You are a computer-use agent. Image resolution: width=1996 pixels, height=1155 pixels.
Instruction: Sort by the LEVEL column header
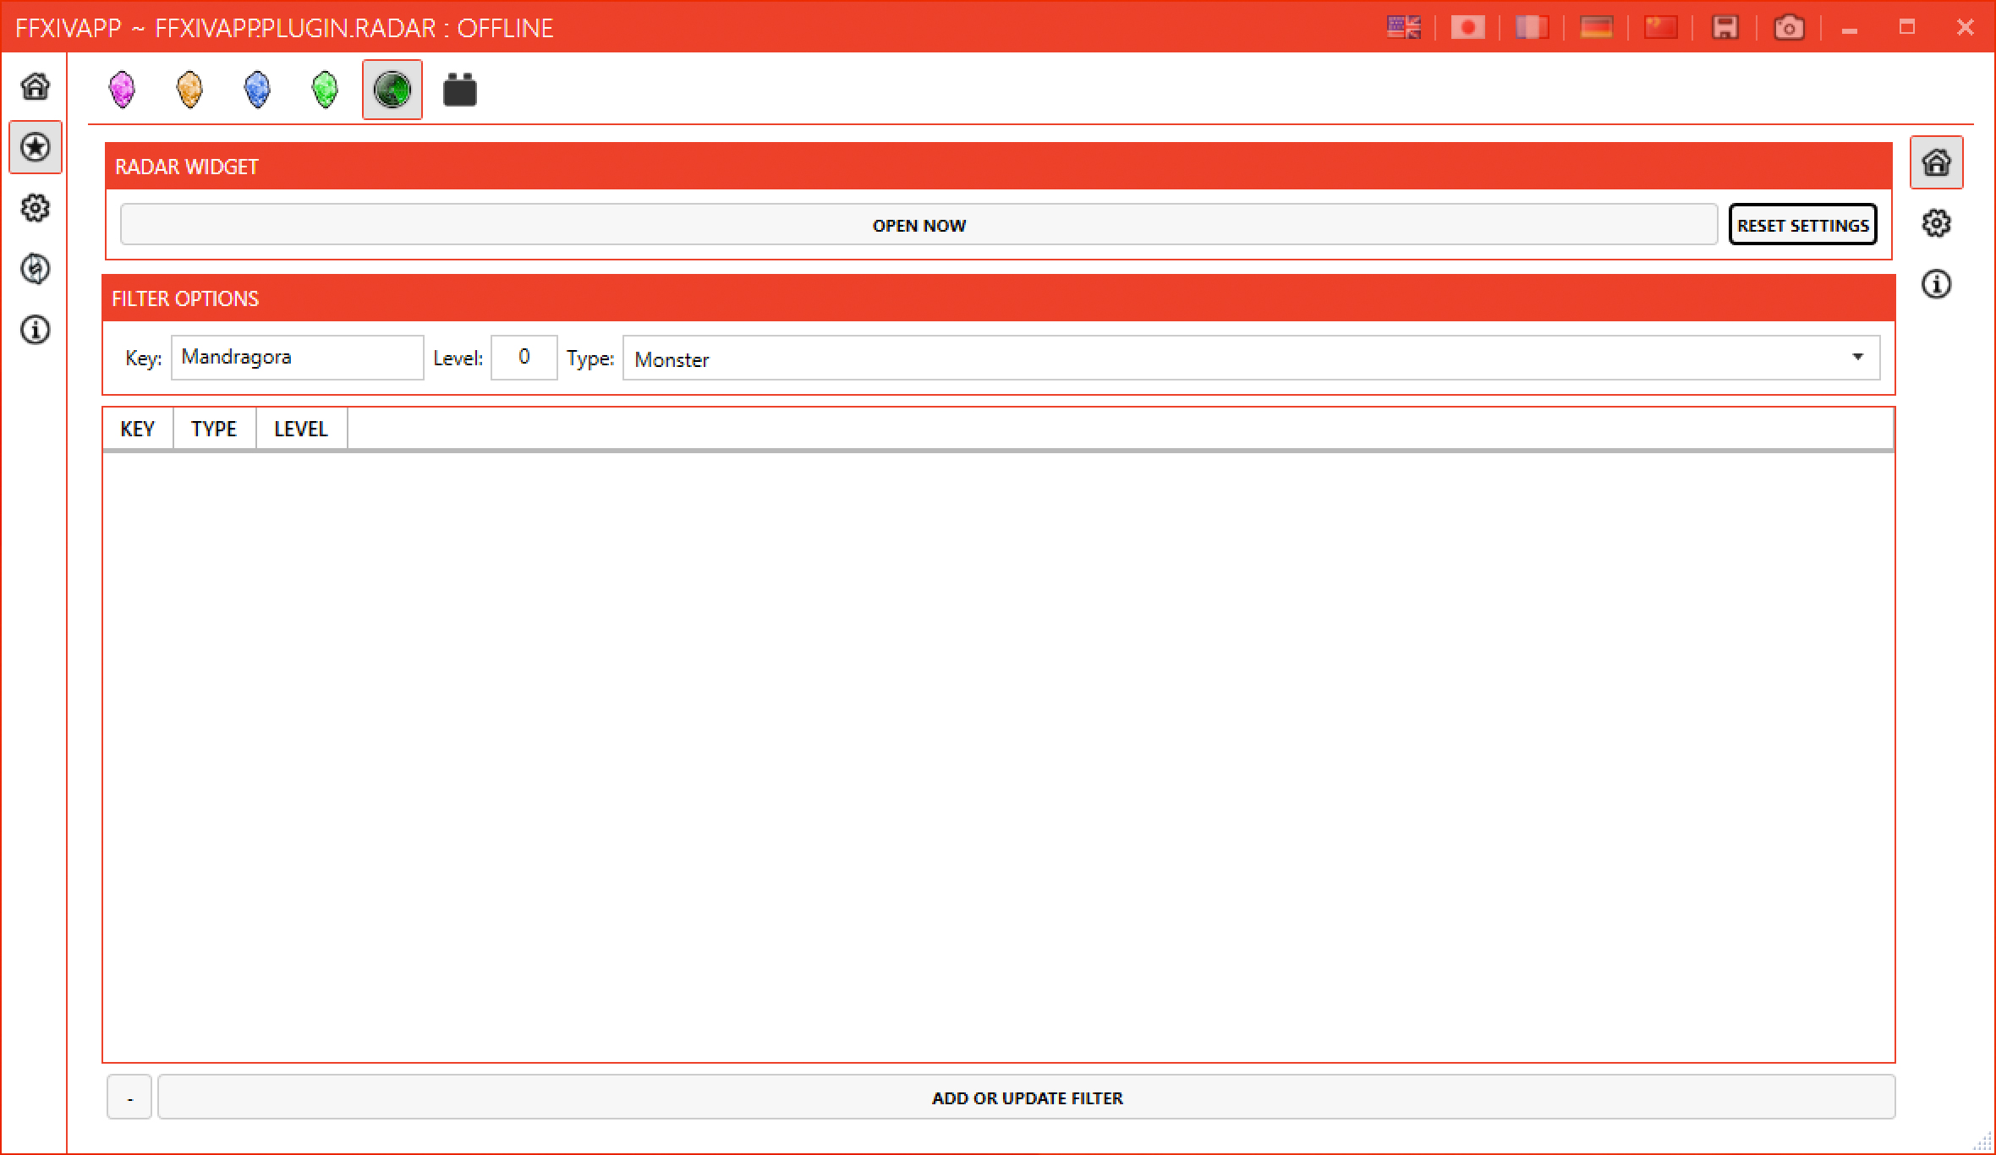click(x=302, y=430)
